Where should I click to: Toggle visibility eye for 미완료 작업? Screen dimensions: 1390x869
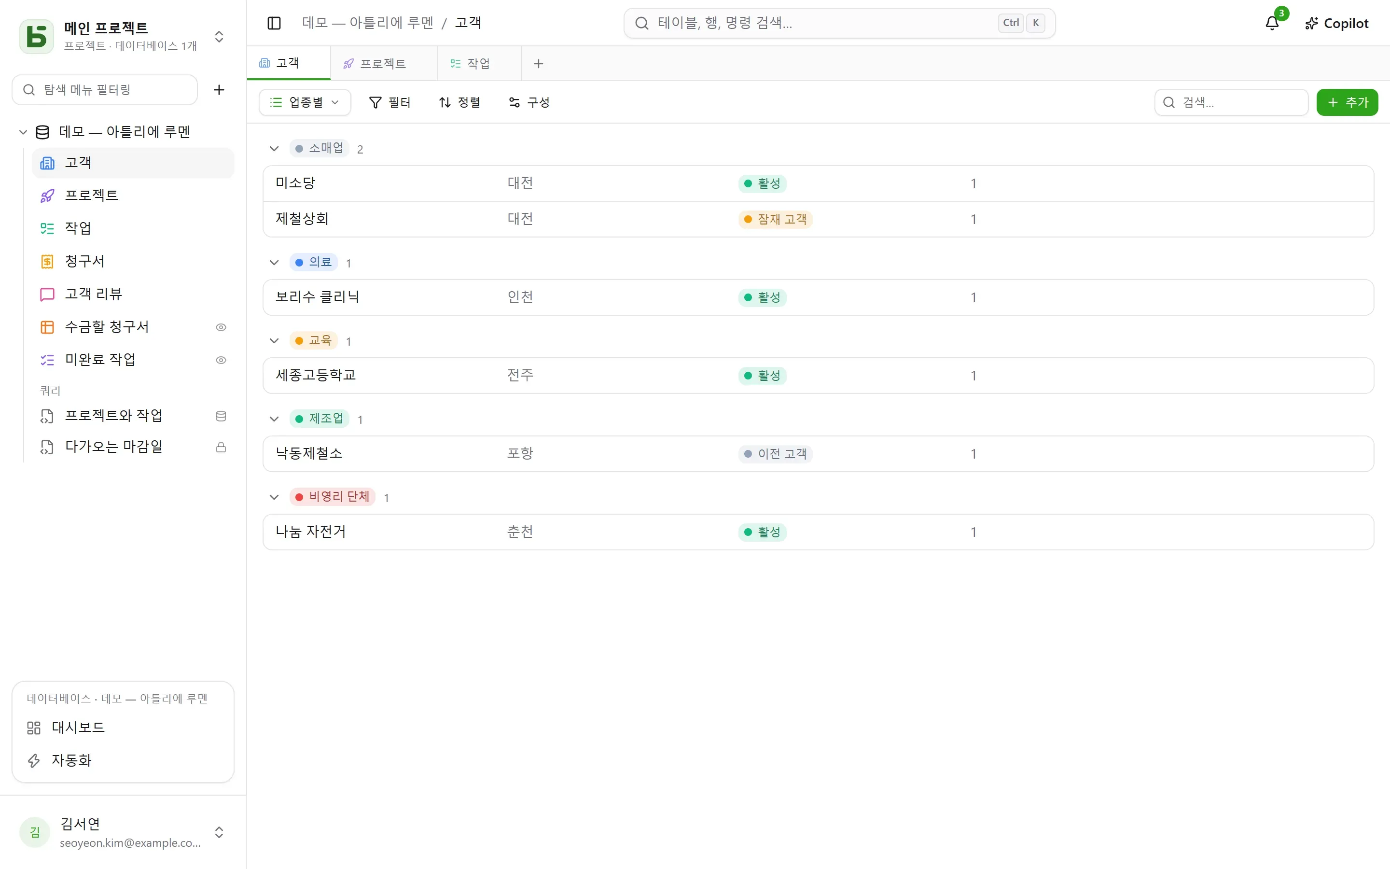pos(221,360)
